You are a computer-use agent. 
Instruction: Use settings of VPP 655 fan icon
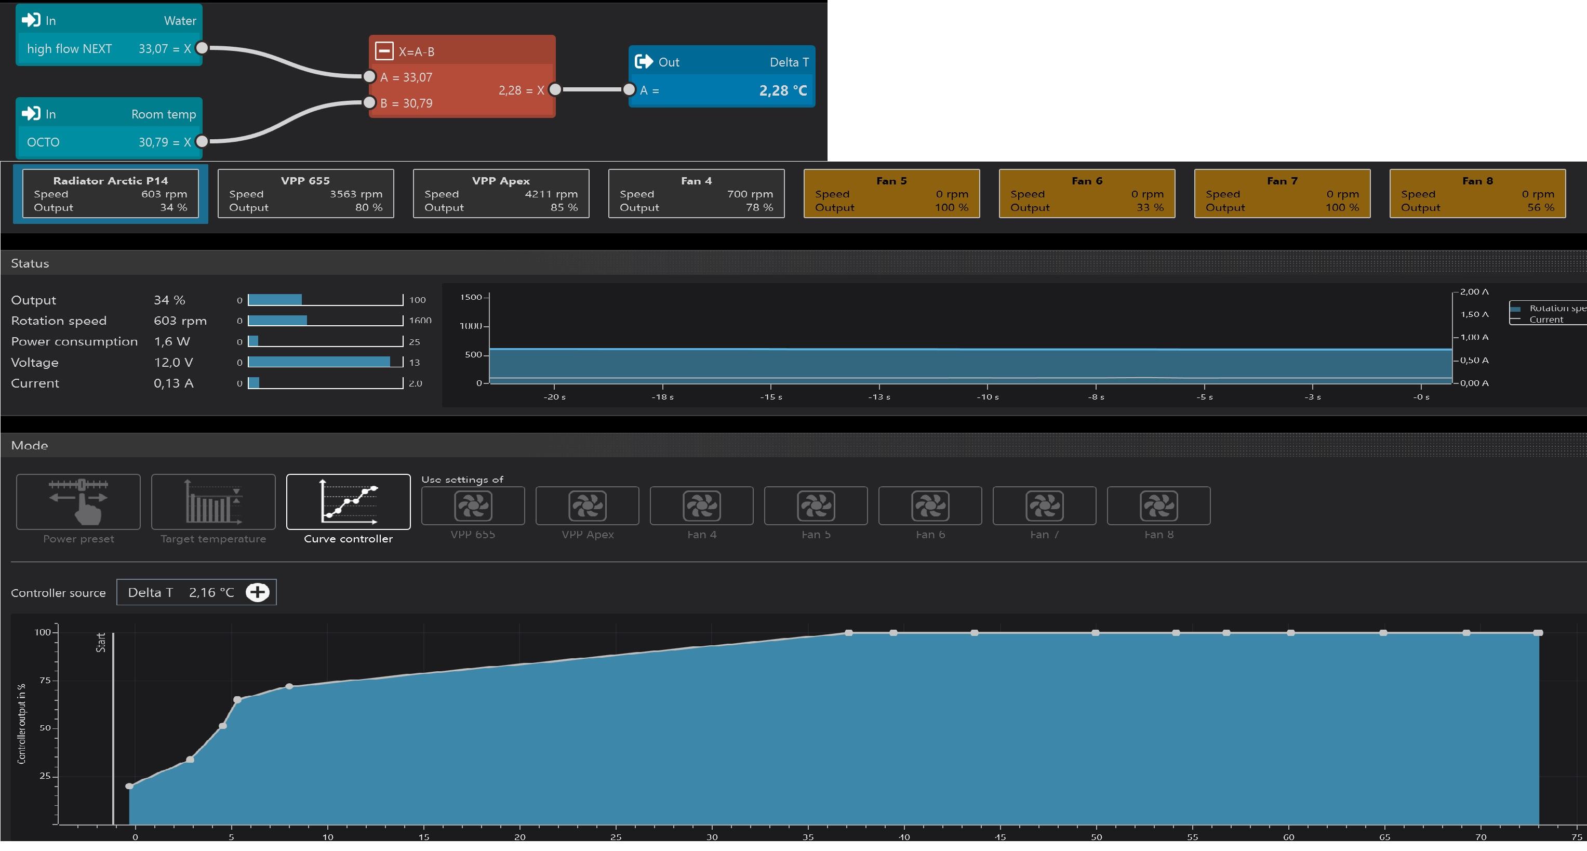(x=473, y=506)
